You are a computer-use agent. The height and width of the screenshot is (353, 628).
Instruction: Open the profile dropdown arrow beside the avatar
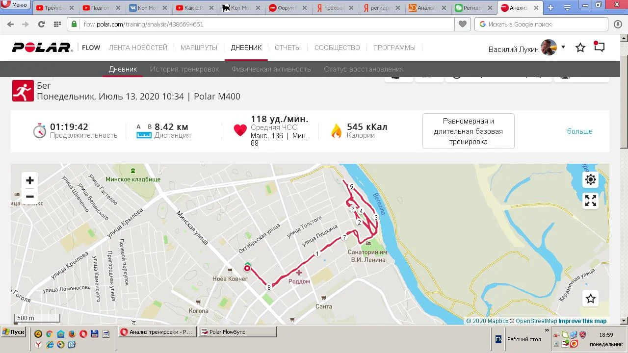point(563,47)
